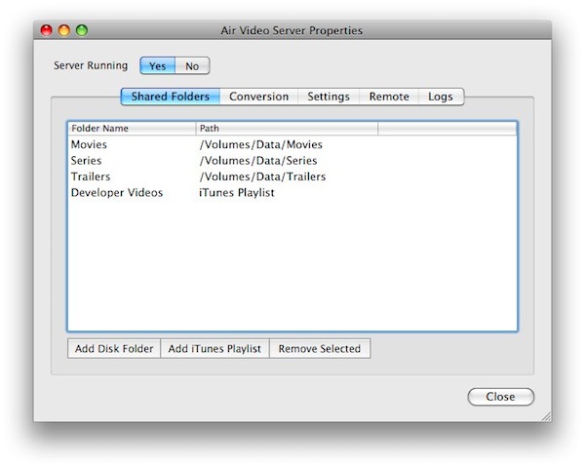Close the window with red button
585x468 pixels.
pyautogui.click(x=47, y=30)
